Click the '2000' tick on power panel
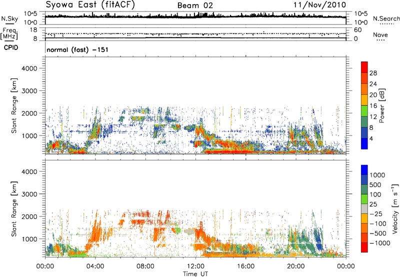 (29, 113)
